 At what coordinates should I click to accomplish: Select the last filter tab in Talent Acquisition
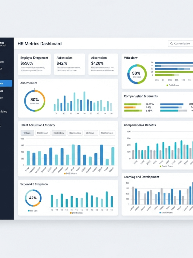click(107, 133)
